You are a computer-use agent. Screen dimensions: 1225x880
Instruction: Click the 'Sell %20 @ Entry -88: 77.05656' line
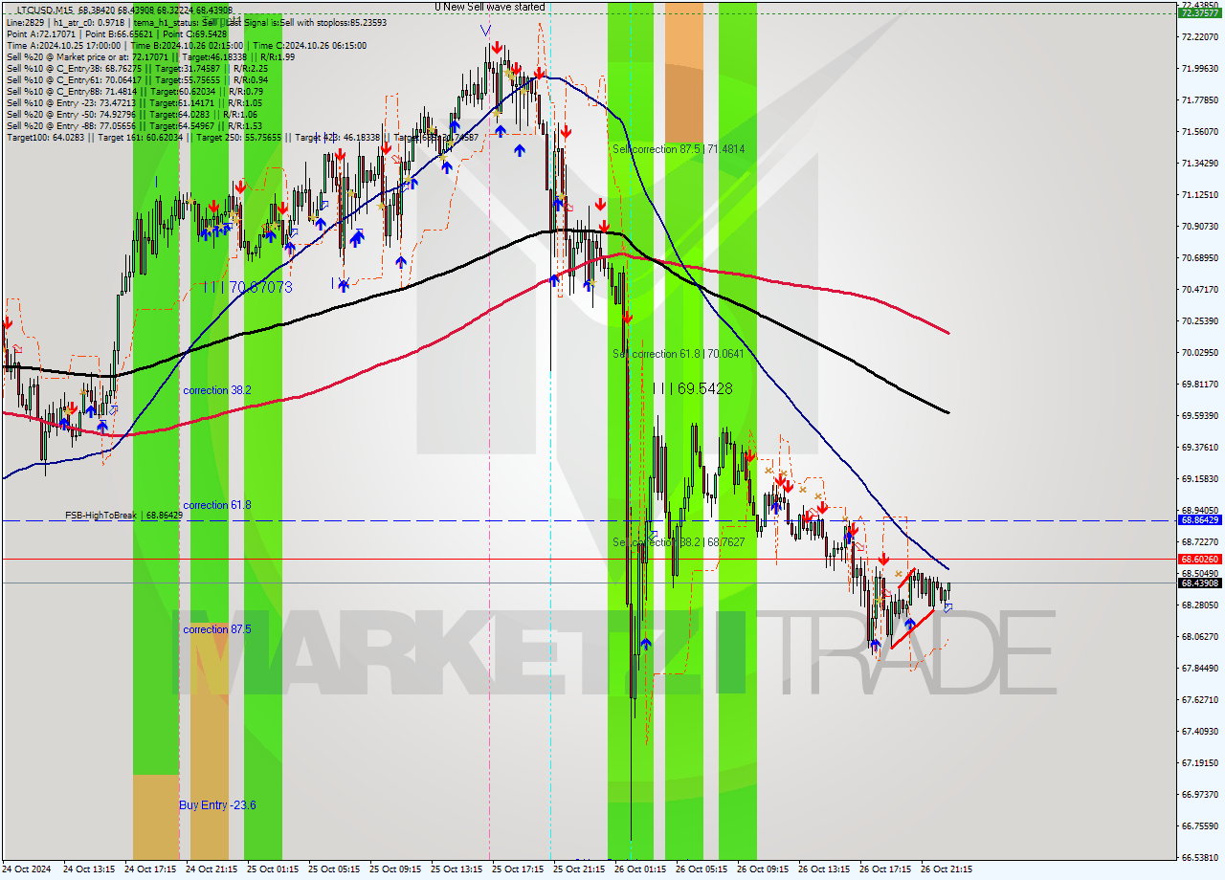[x=134, y=125]
